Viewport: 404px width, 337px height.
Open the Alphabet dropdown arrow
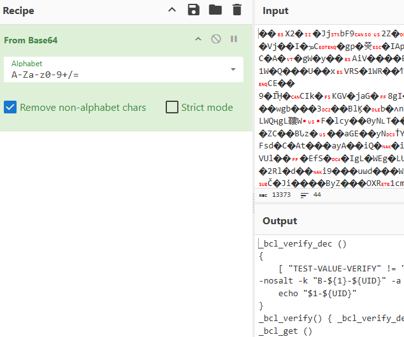tap(233, 69)
